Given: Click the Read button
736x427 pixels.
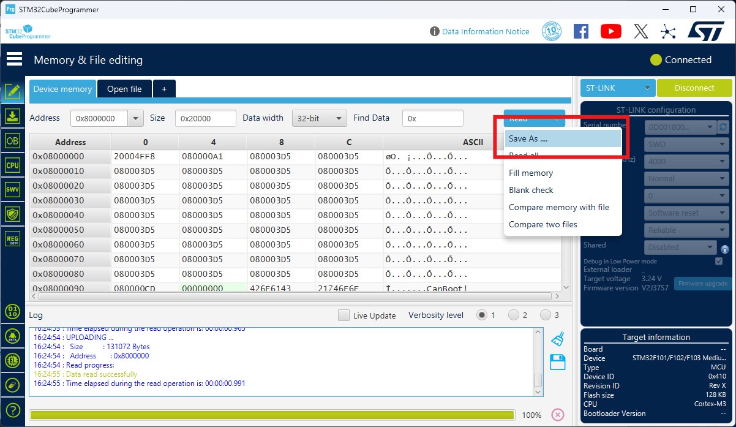Looking at the screenshot, I should pos(534,118).
